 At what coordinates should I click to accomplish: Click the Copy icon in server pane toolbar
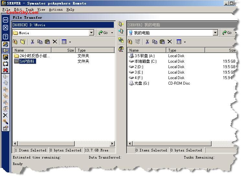[x=155, y=42]
